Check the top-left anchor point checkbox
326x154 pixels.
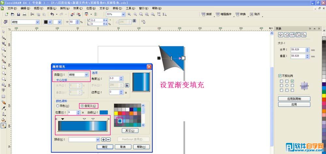tap(281, 81)
